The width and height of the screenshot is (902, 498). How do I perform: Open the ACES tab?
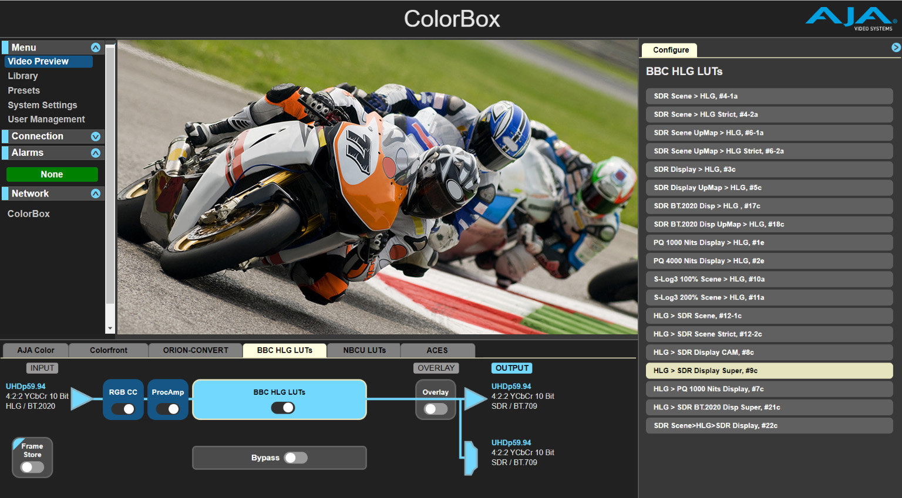click(x=437, y=350)
